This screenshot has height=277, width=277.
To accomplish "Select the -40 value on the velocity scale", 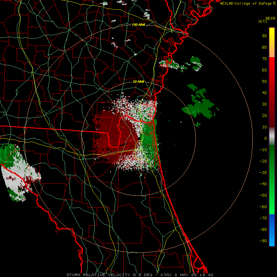I will (263, 184).
